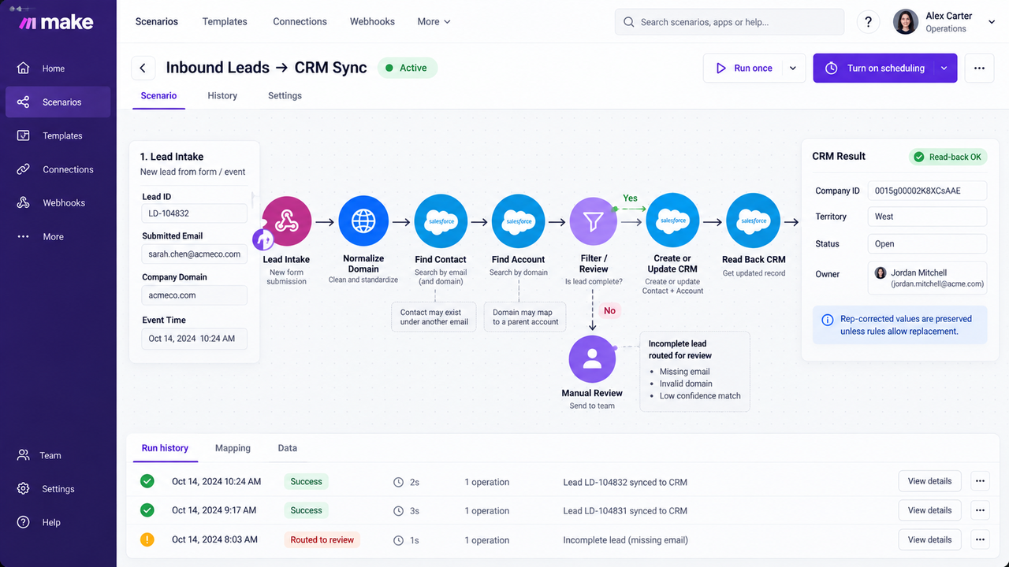Focus the Search scenarios, apps or help field
This screenshot has height=567, width=1009.
[x=729, y=22]
